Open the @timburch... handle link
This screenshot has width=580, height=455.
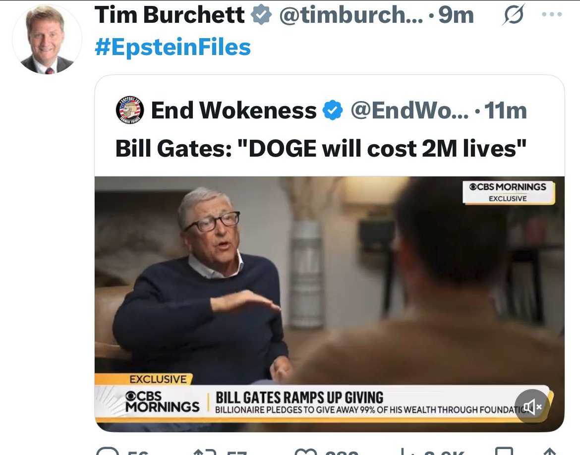click(x=350, y=15)
